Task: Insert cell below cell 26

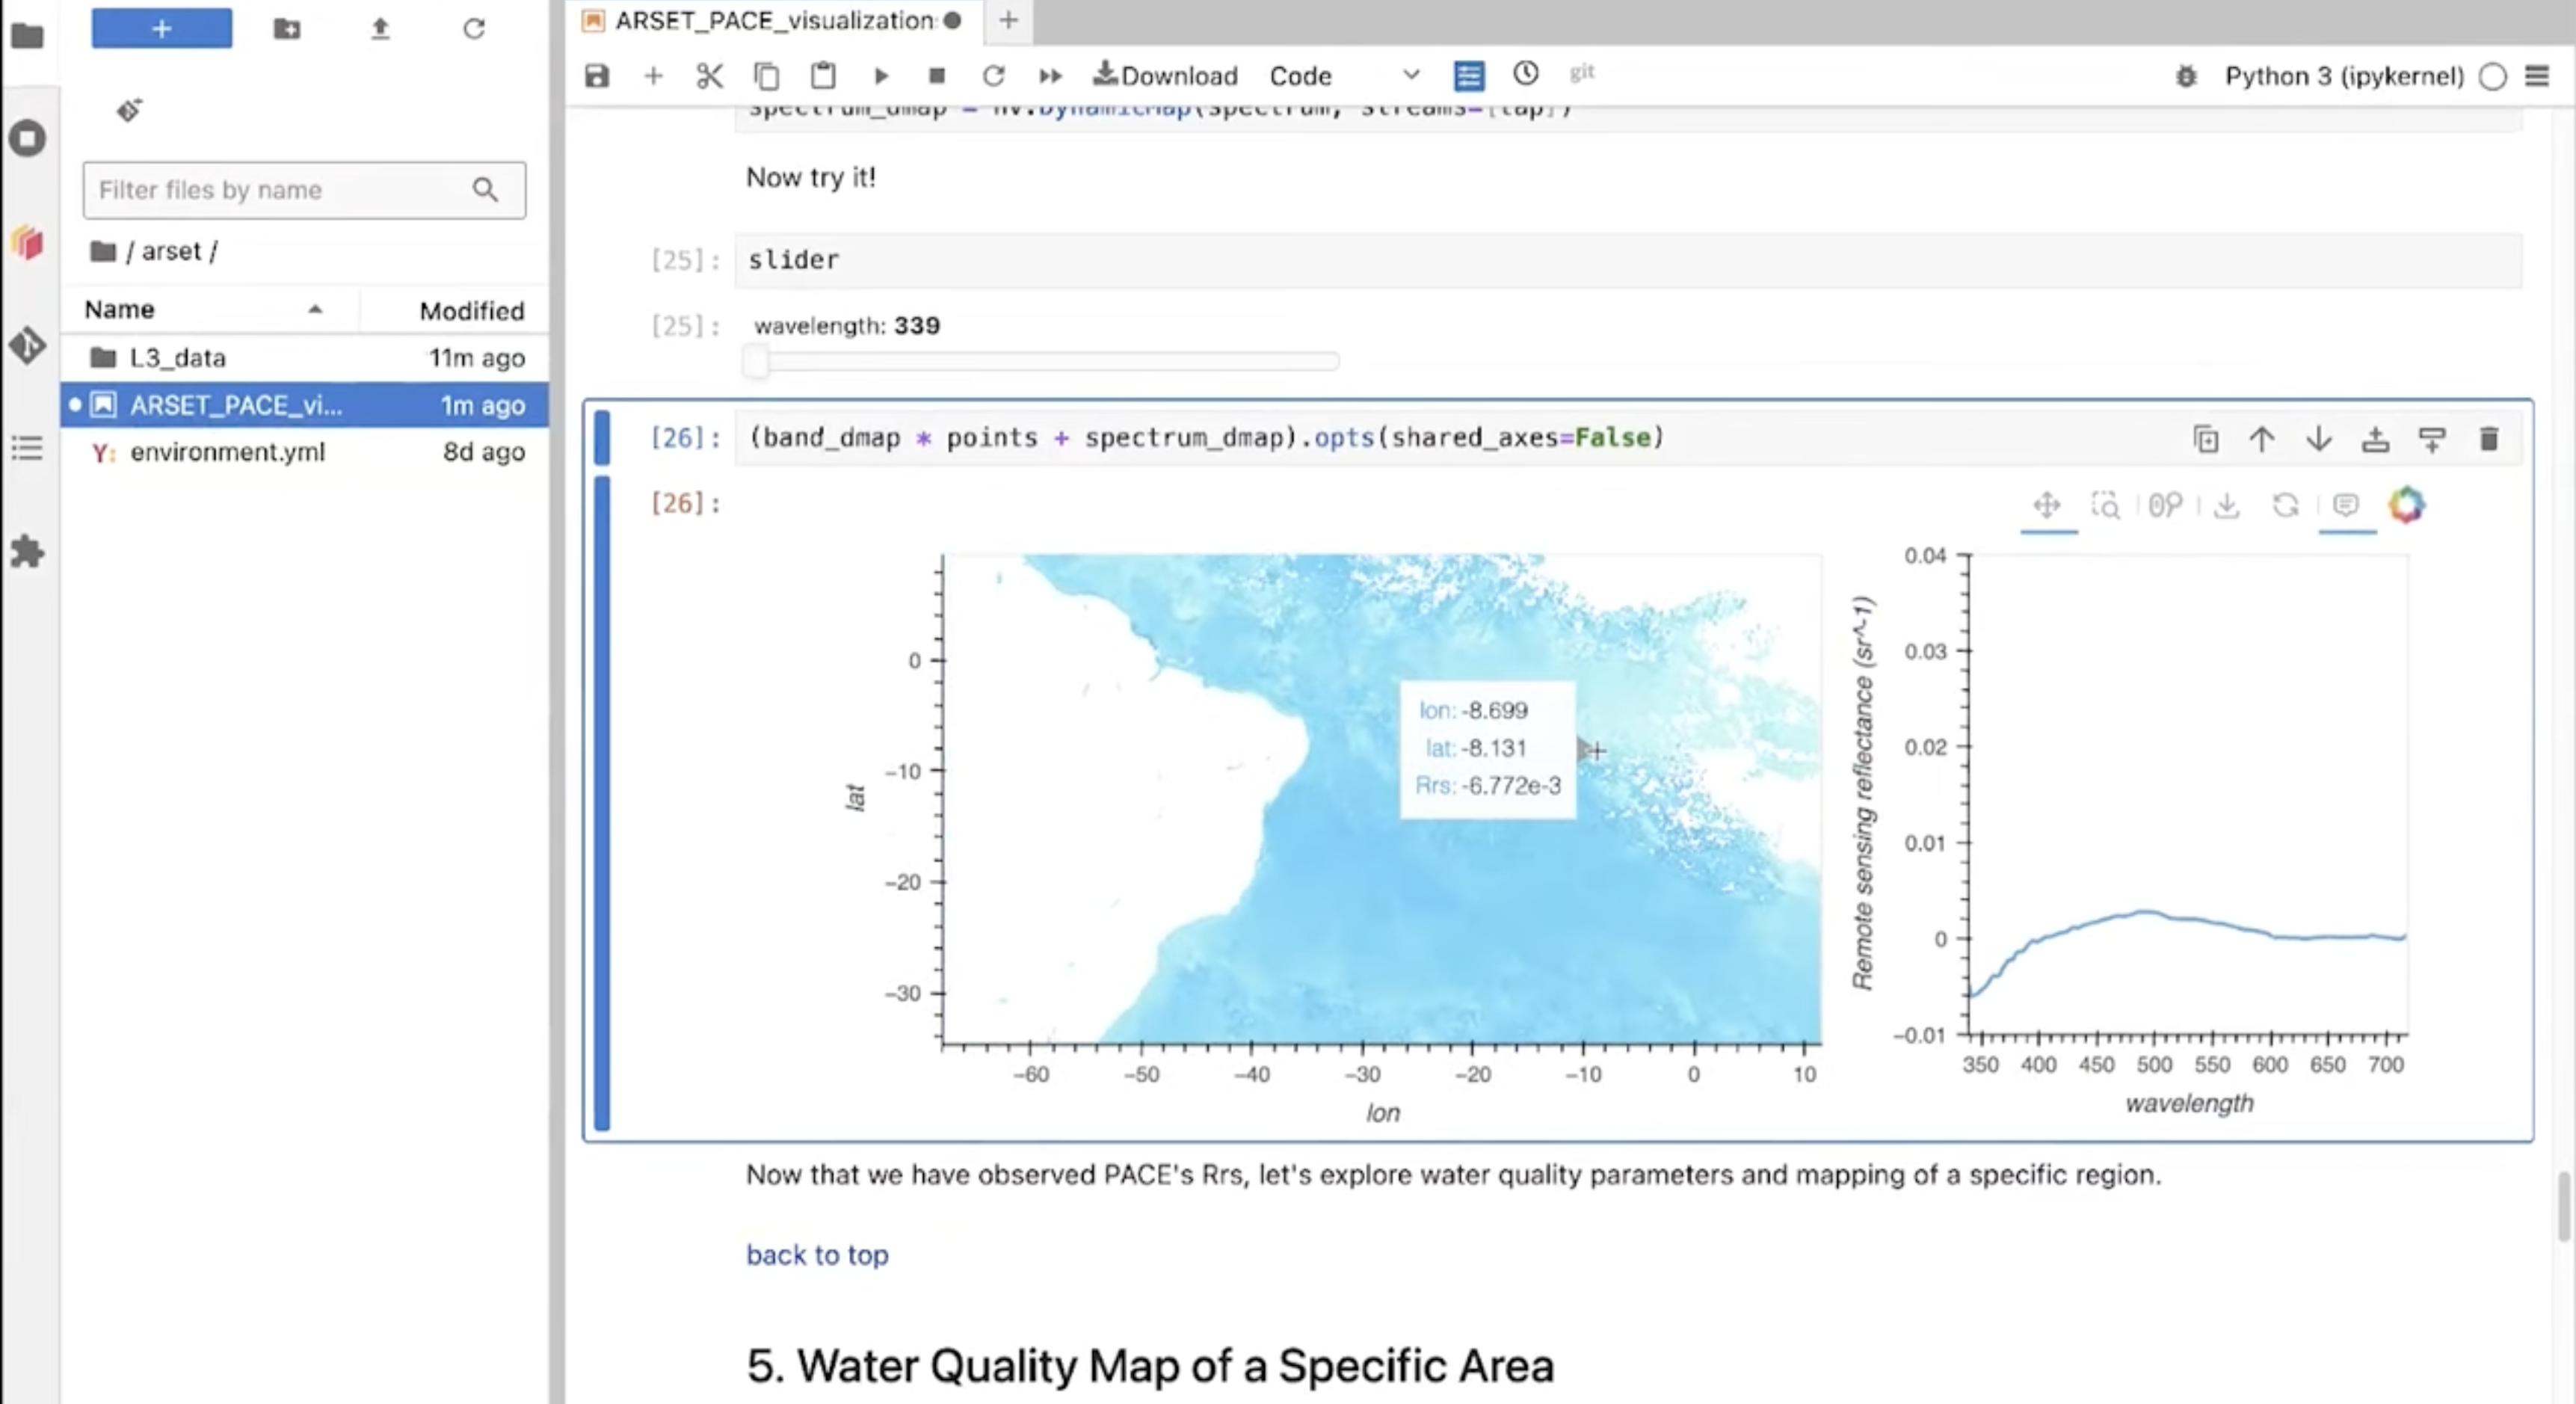Action: click(x=2432, y=439)
